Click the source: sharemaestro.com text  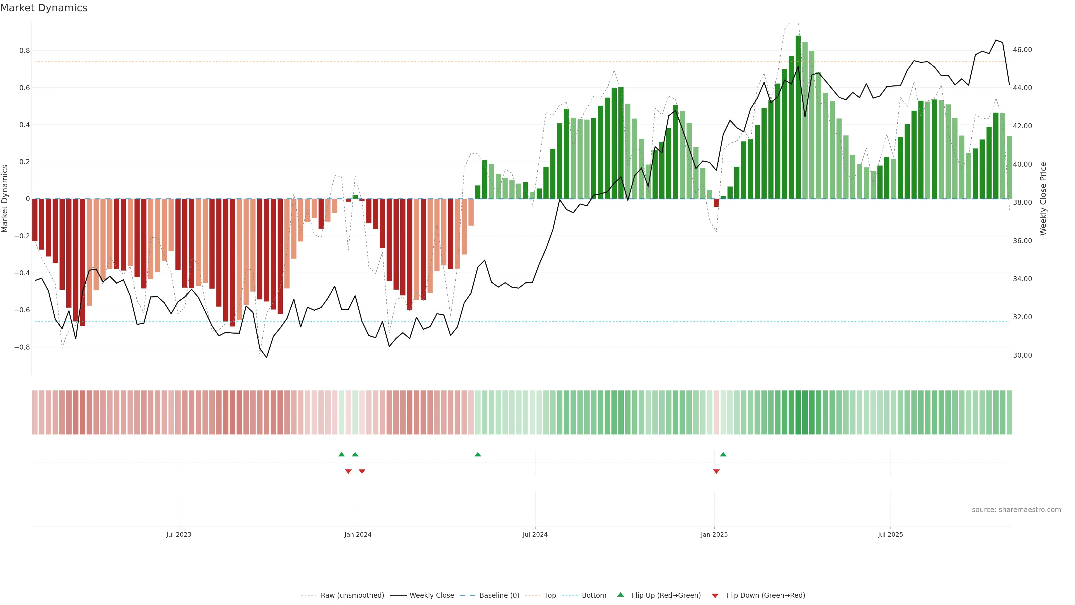(x=1016, y=510)
